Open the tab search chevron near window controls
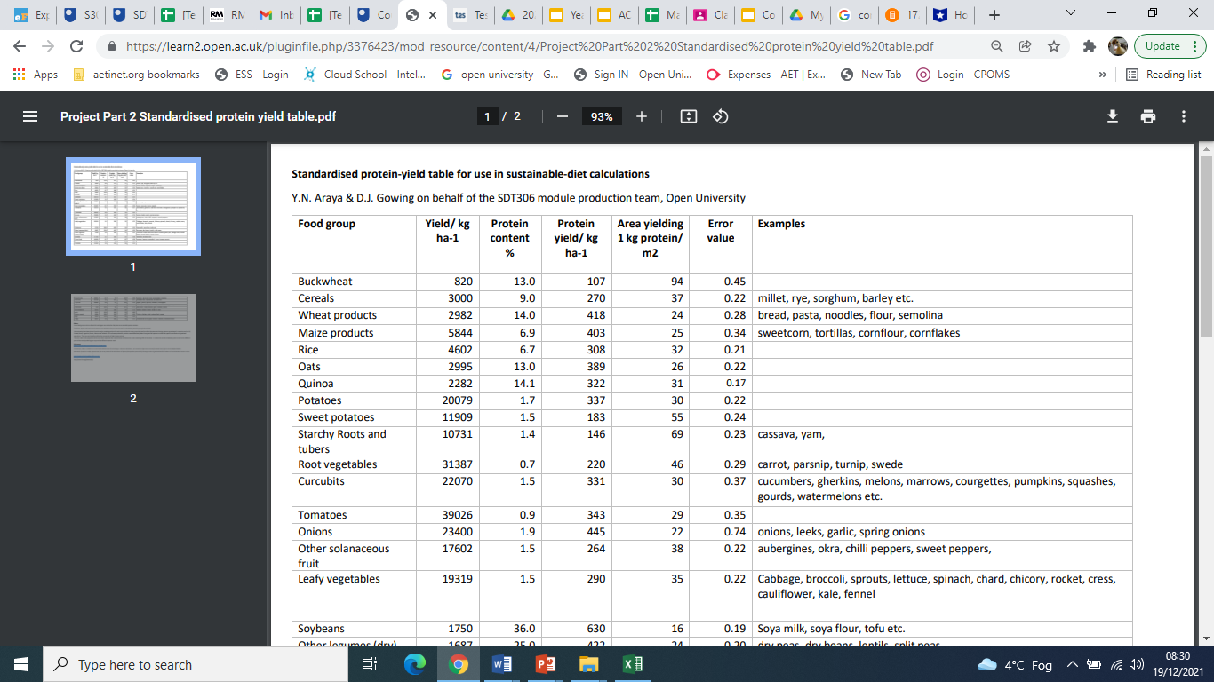1214x682 pixels. [x=1069, y=14]
